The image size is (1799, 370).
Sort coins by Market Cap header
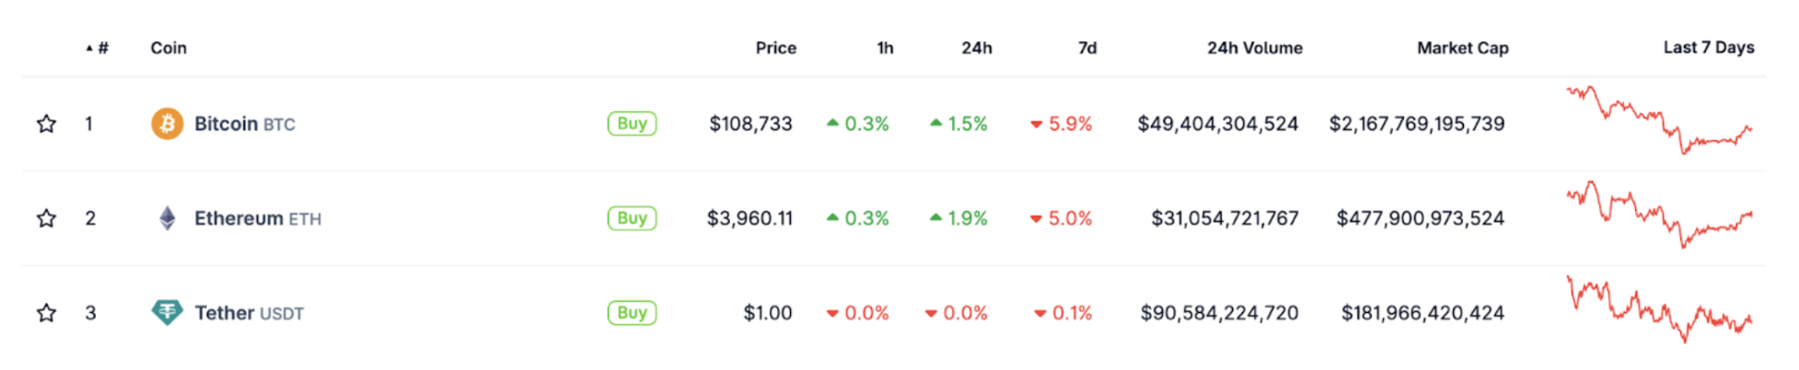[x=1462, y=48]
